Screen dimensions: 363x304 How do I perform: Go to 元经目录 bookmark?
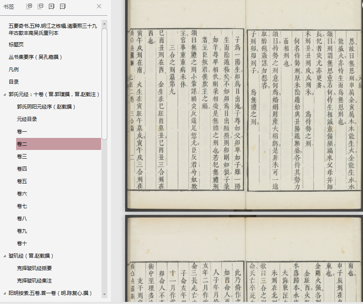pos(27,119)
